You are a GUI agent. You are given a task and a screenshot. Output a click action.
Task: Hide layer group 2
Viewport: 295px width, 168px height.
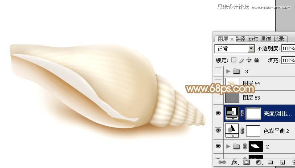click(x=218, y=146)
